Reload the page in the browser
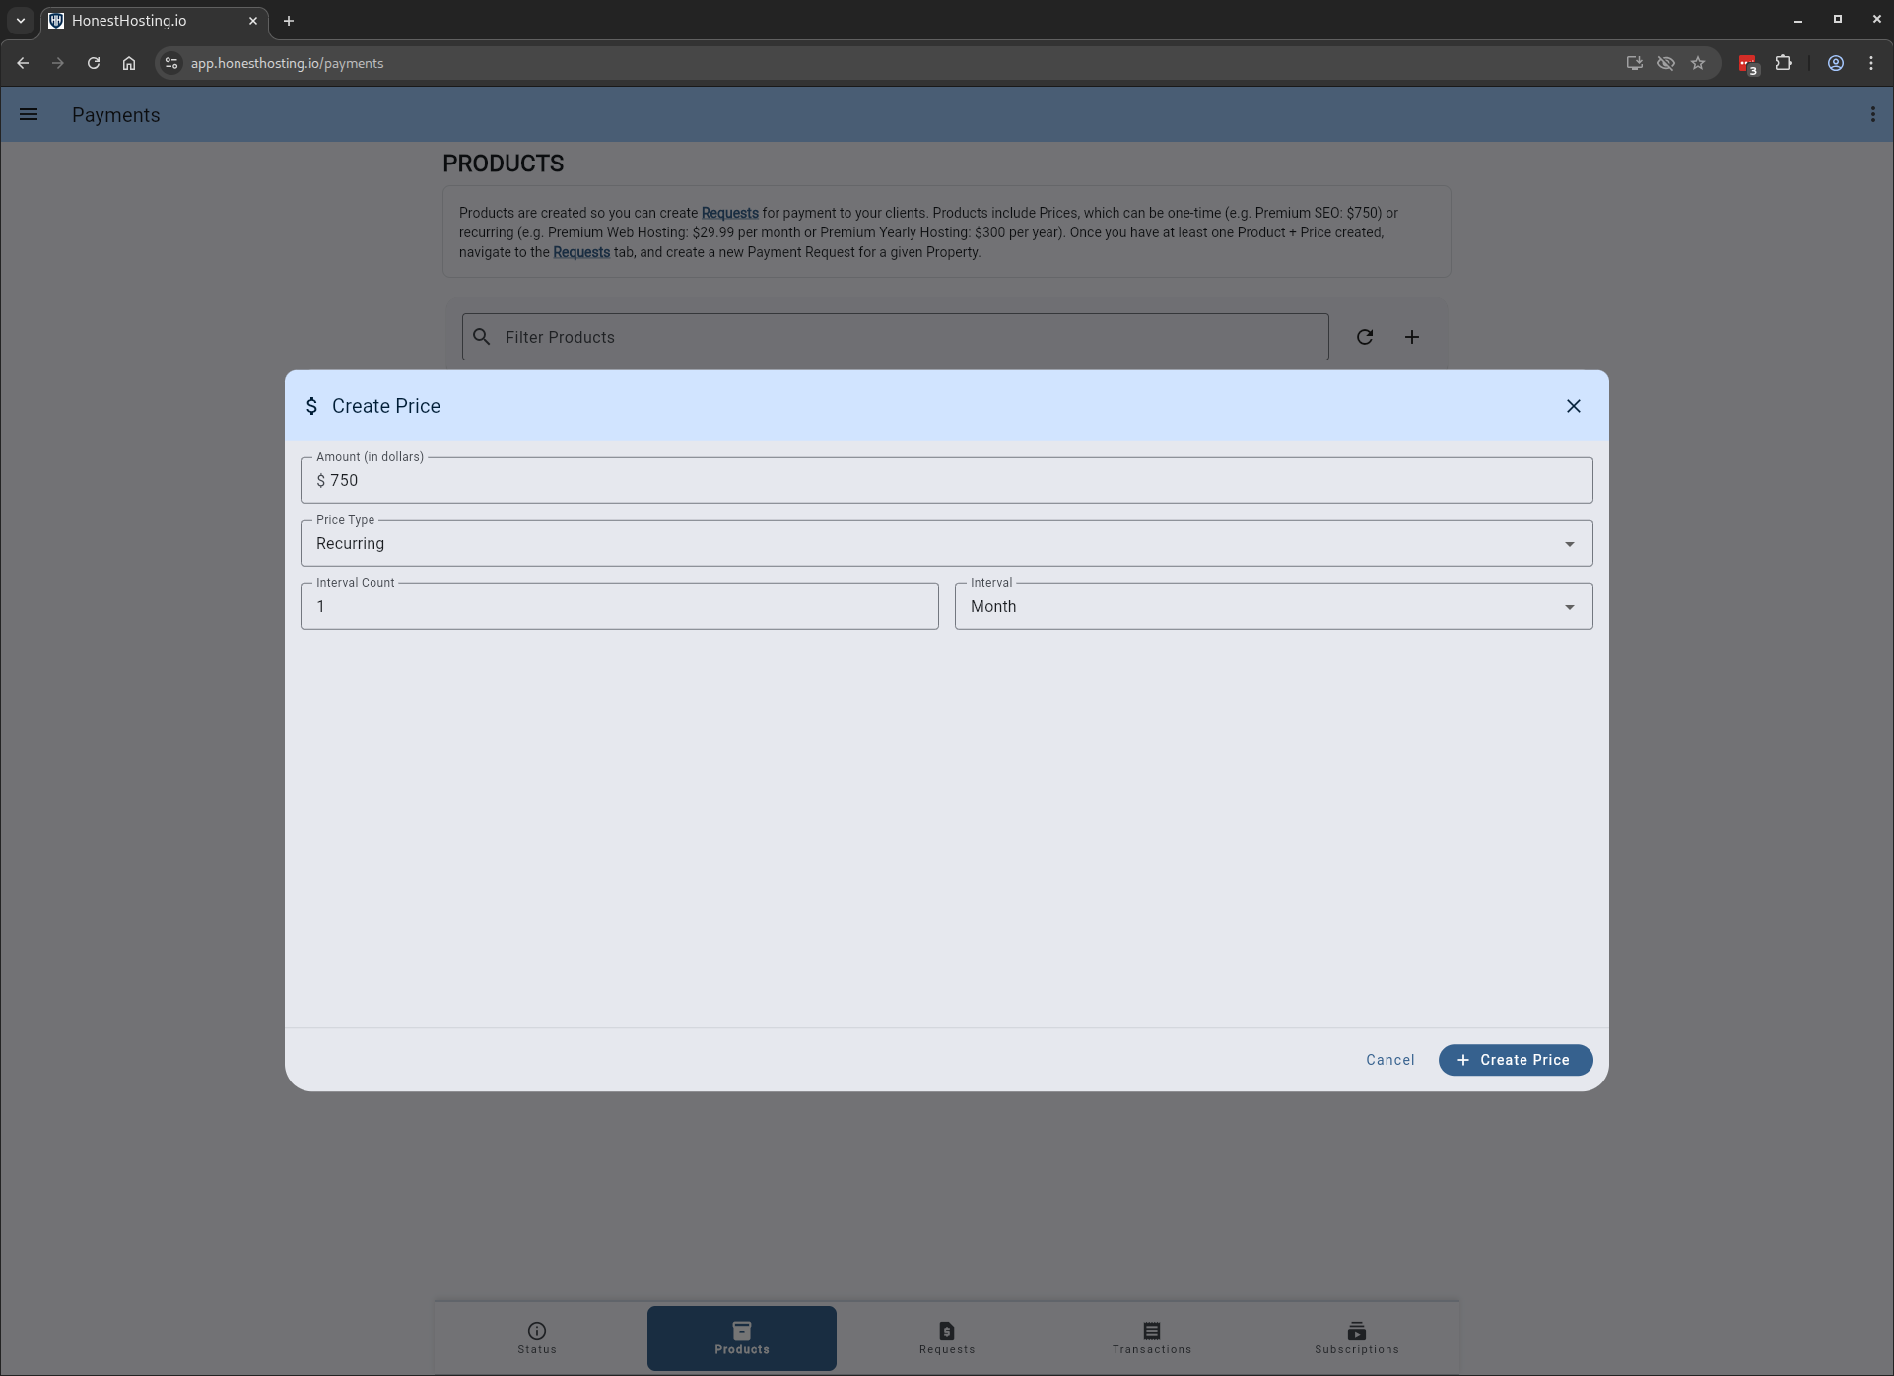The image size is (1894, 1376). 94,63
